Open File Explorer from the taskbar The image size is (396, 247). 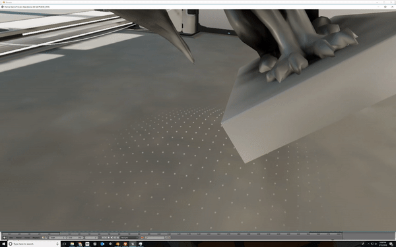(x=72, y=244)
